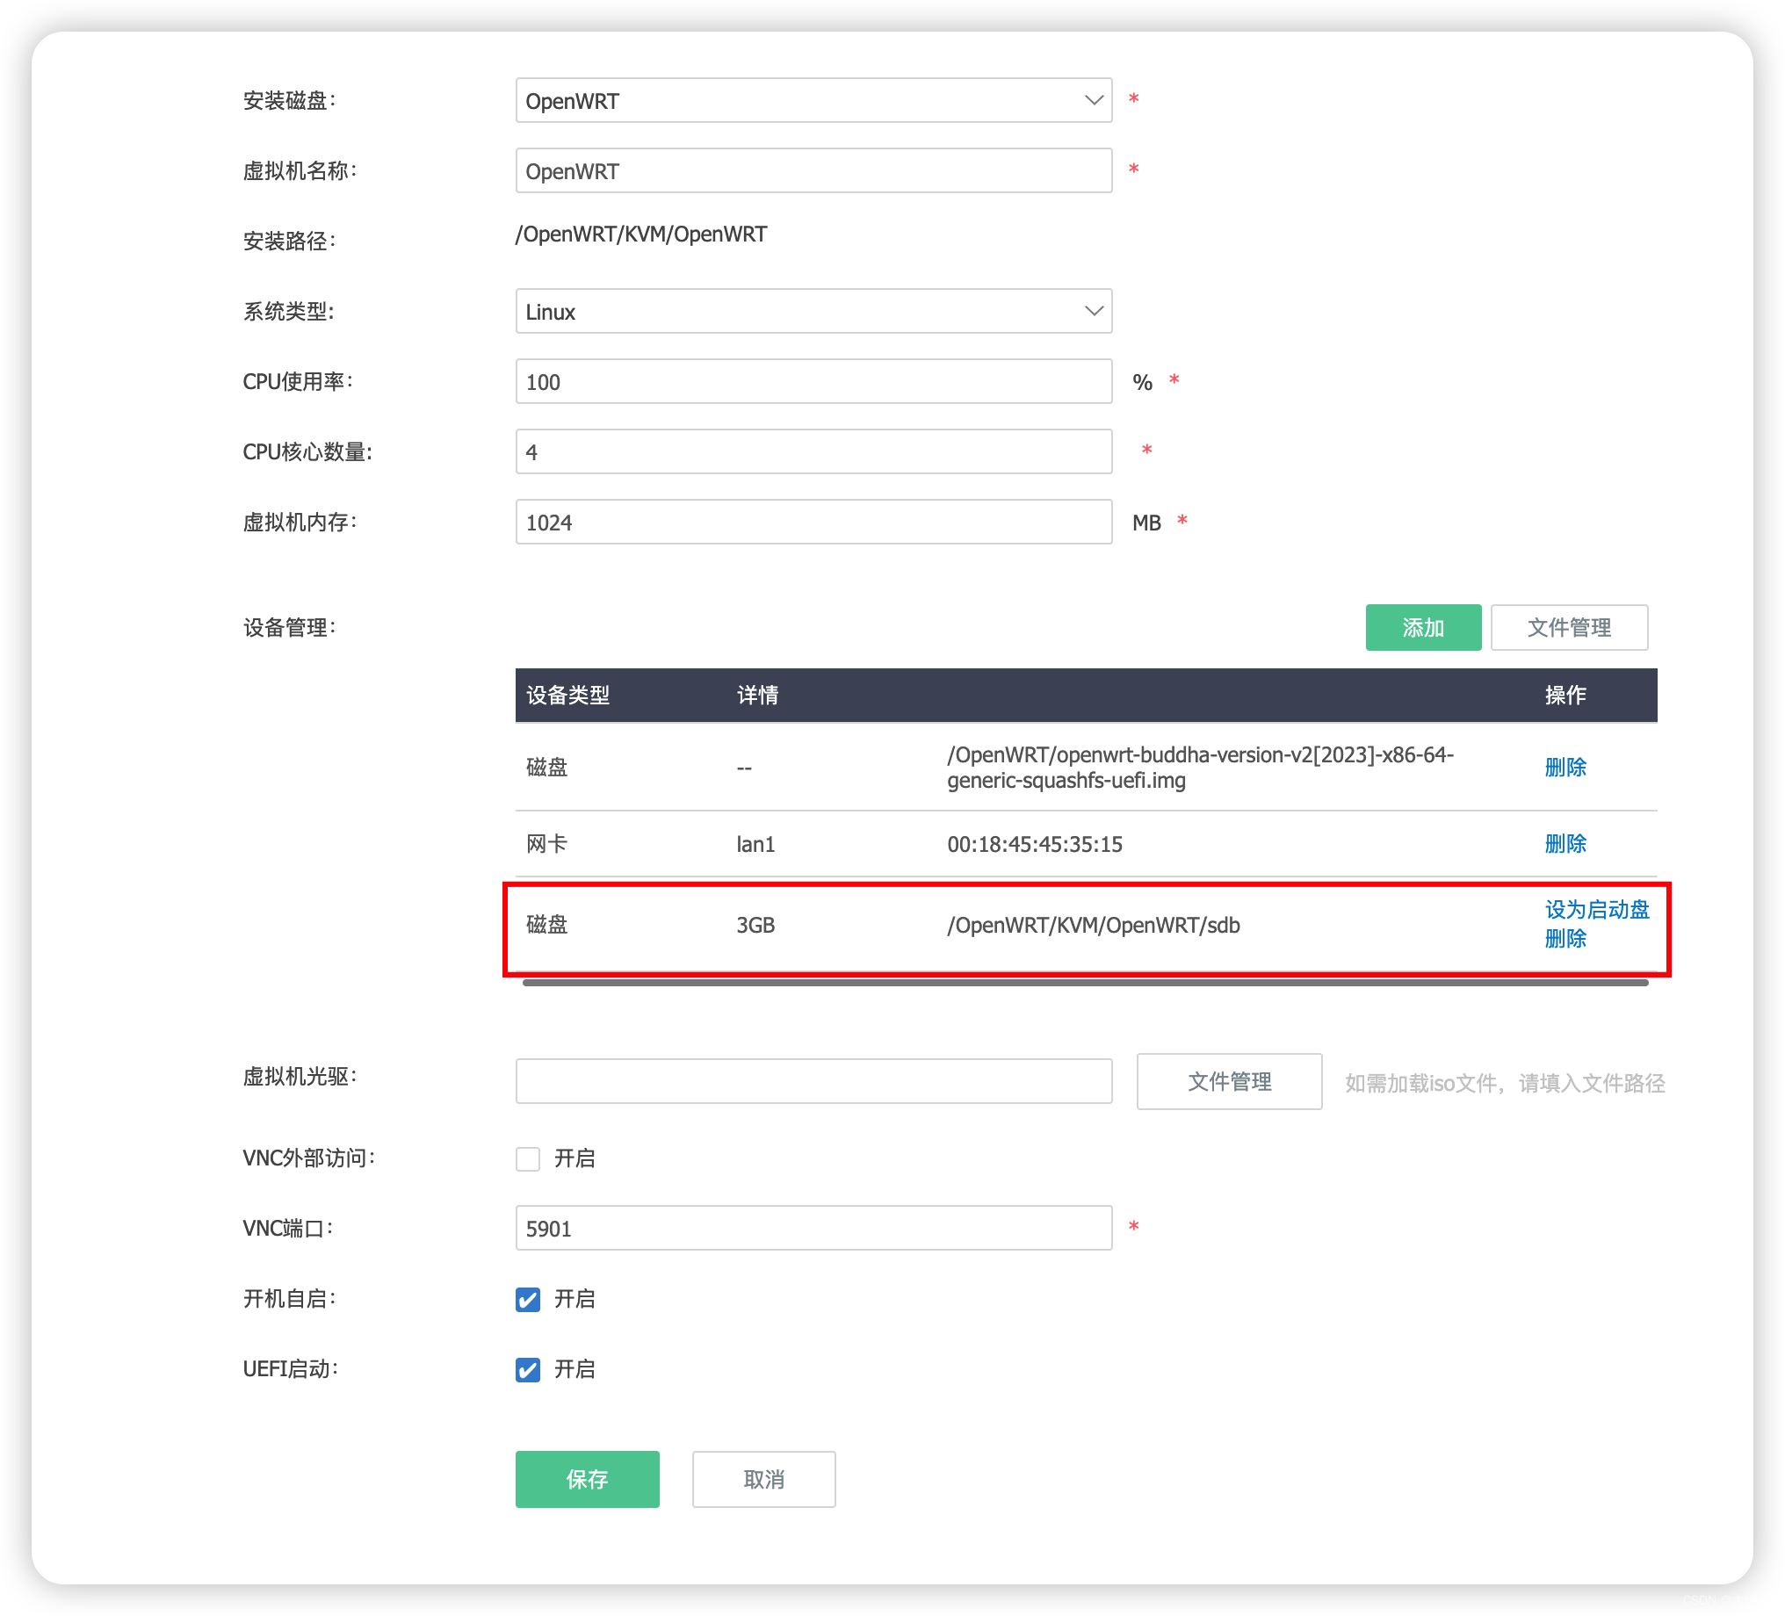The width and height of the screenshot is (1785, 1616).
Task: Uncheck the UEFI启动 option
Action: click(527, 1370)
